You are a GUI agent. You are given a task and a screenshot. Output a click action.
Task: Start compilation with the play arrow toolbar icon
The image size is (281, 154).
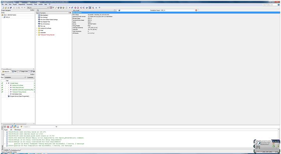(69, 8)
